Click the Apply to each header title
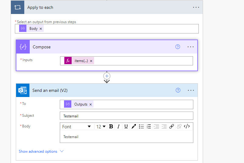 [x=40, y=8]
